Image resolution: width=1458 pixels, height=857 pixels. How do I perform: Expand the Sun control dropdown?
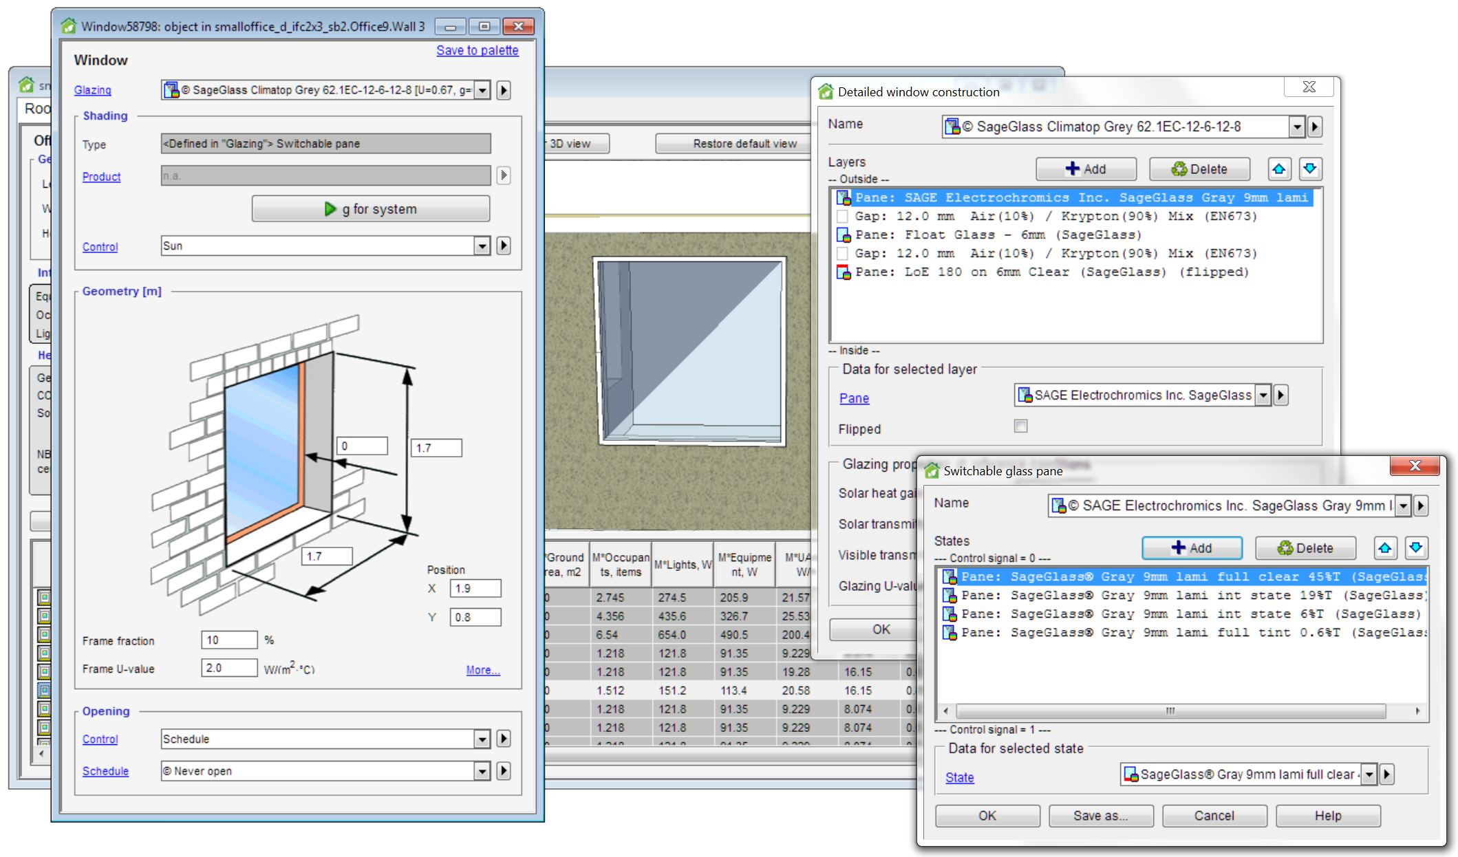[x=482, y=246]
